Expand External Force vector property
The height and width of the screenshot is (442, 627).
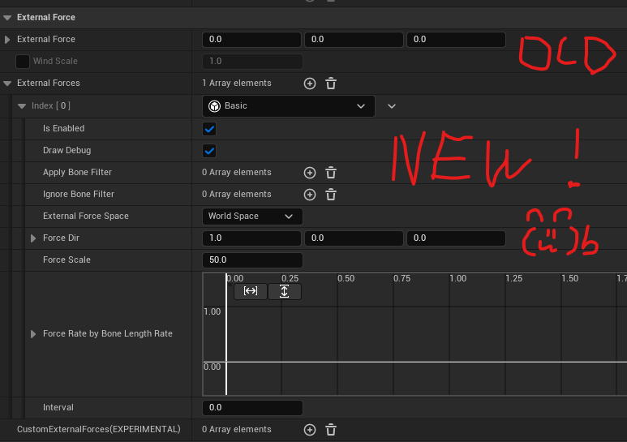coord(7,40)
